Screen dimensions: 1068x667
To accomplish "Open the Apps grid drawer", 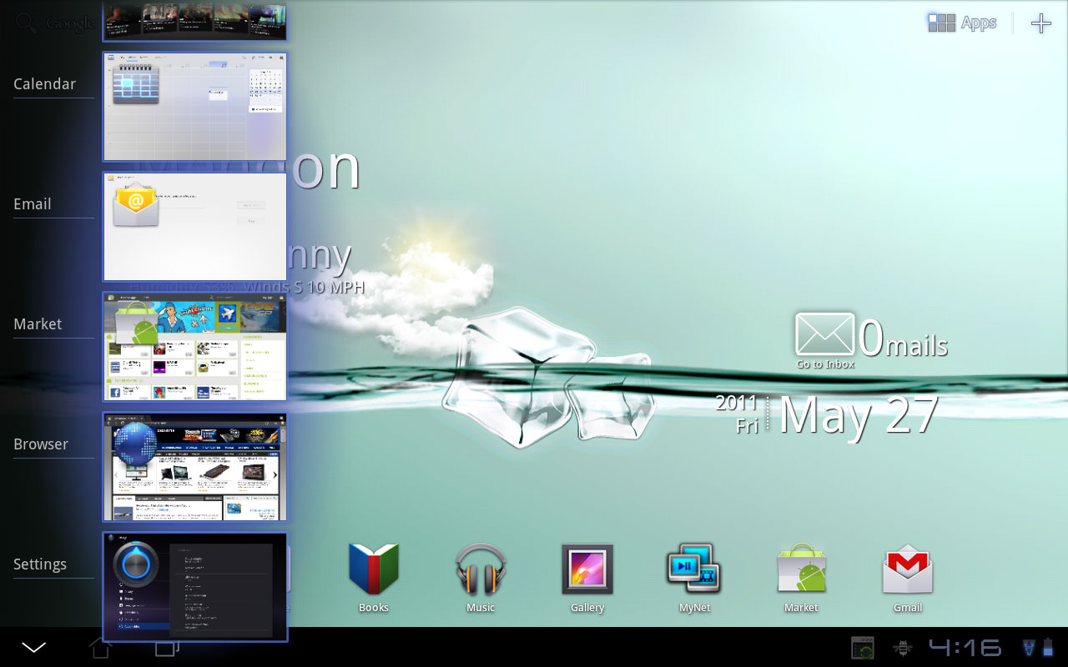I will [962, 23].
